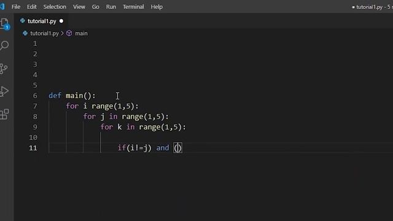Click line number 6 in gutter

pos(35,96)
